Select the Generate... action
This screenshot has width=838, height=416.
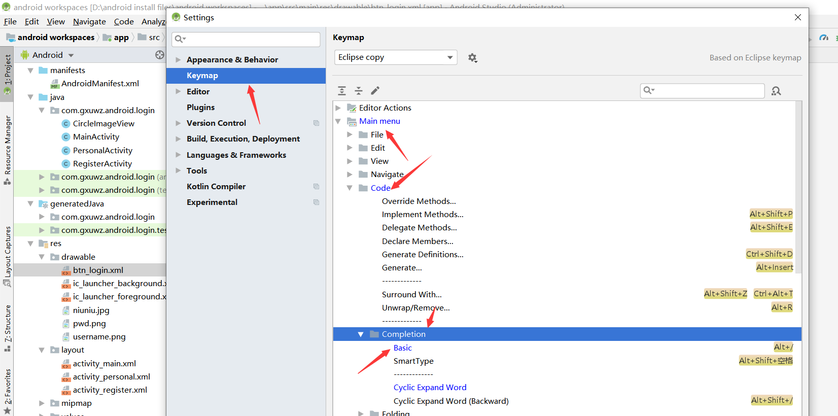coord(402,268)
